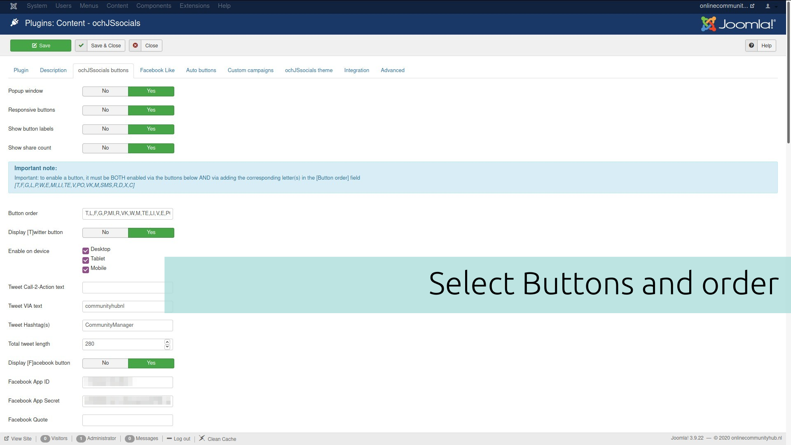Image resolution: width=791 pixels, height=445 pixels.
Task: Click Save & Close button label
Action: [106, 46]
